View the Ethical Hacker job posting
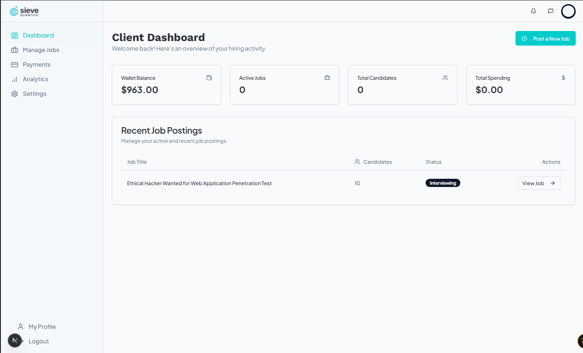Image resolution: width=583 pixels, height=353 pixels. (x=539, y=183)
